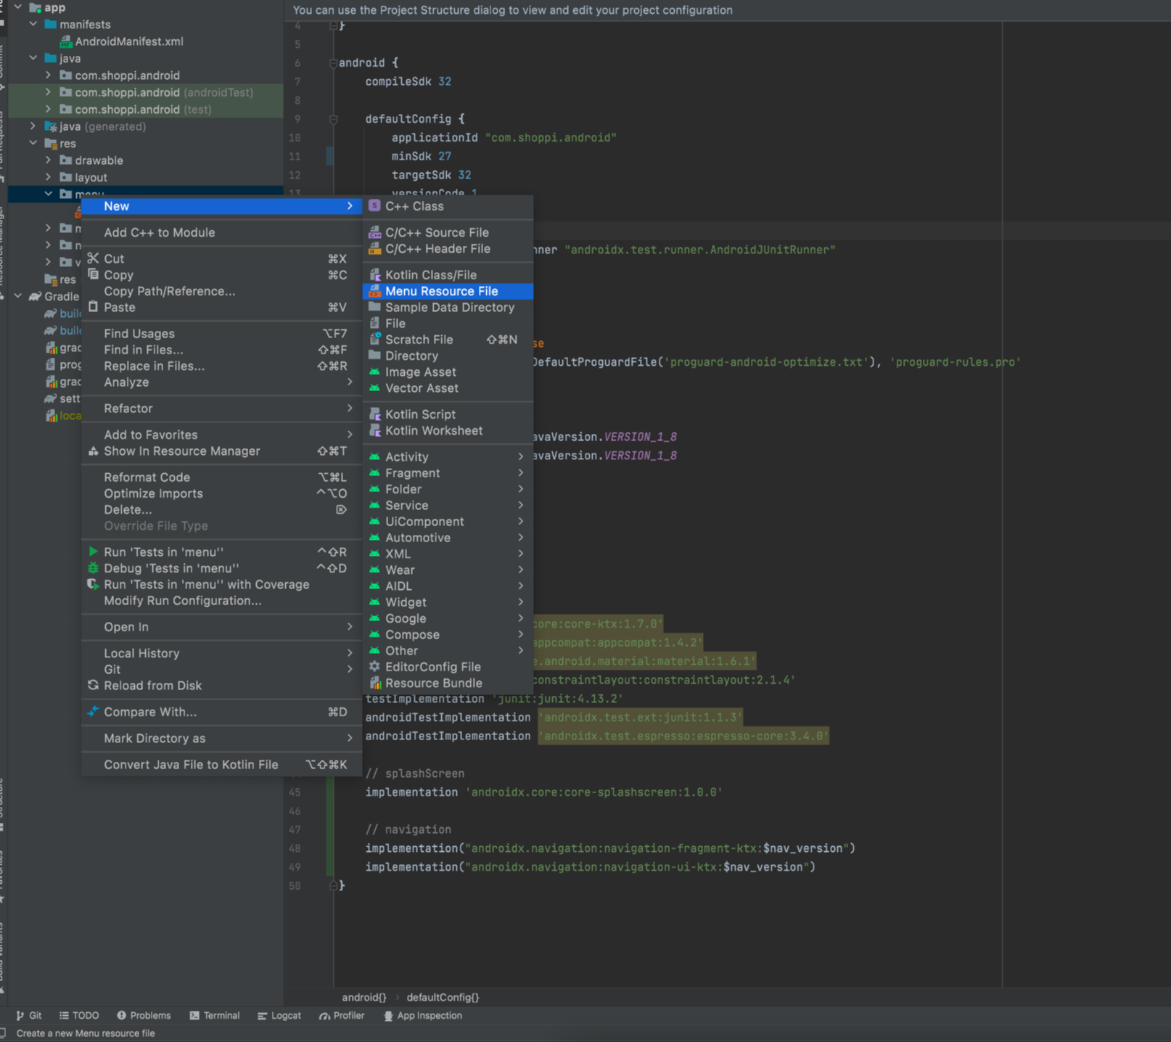
Task: Click the applicationId "com.shoppi.android" line
Action: (x=504, y=138)
